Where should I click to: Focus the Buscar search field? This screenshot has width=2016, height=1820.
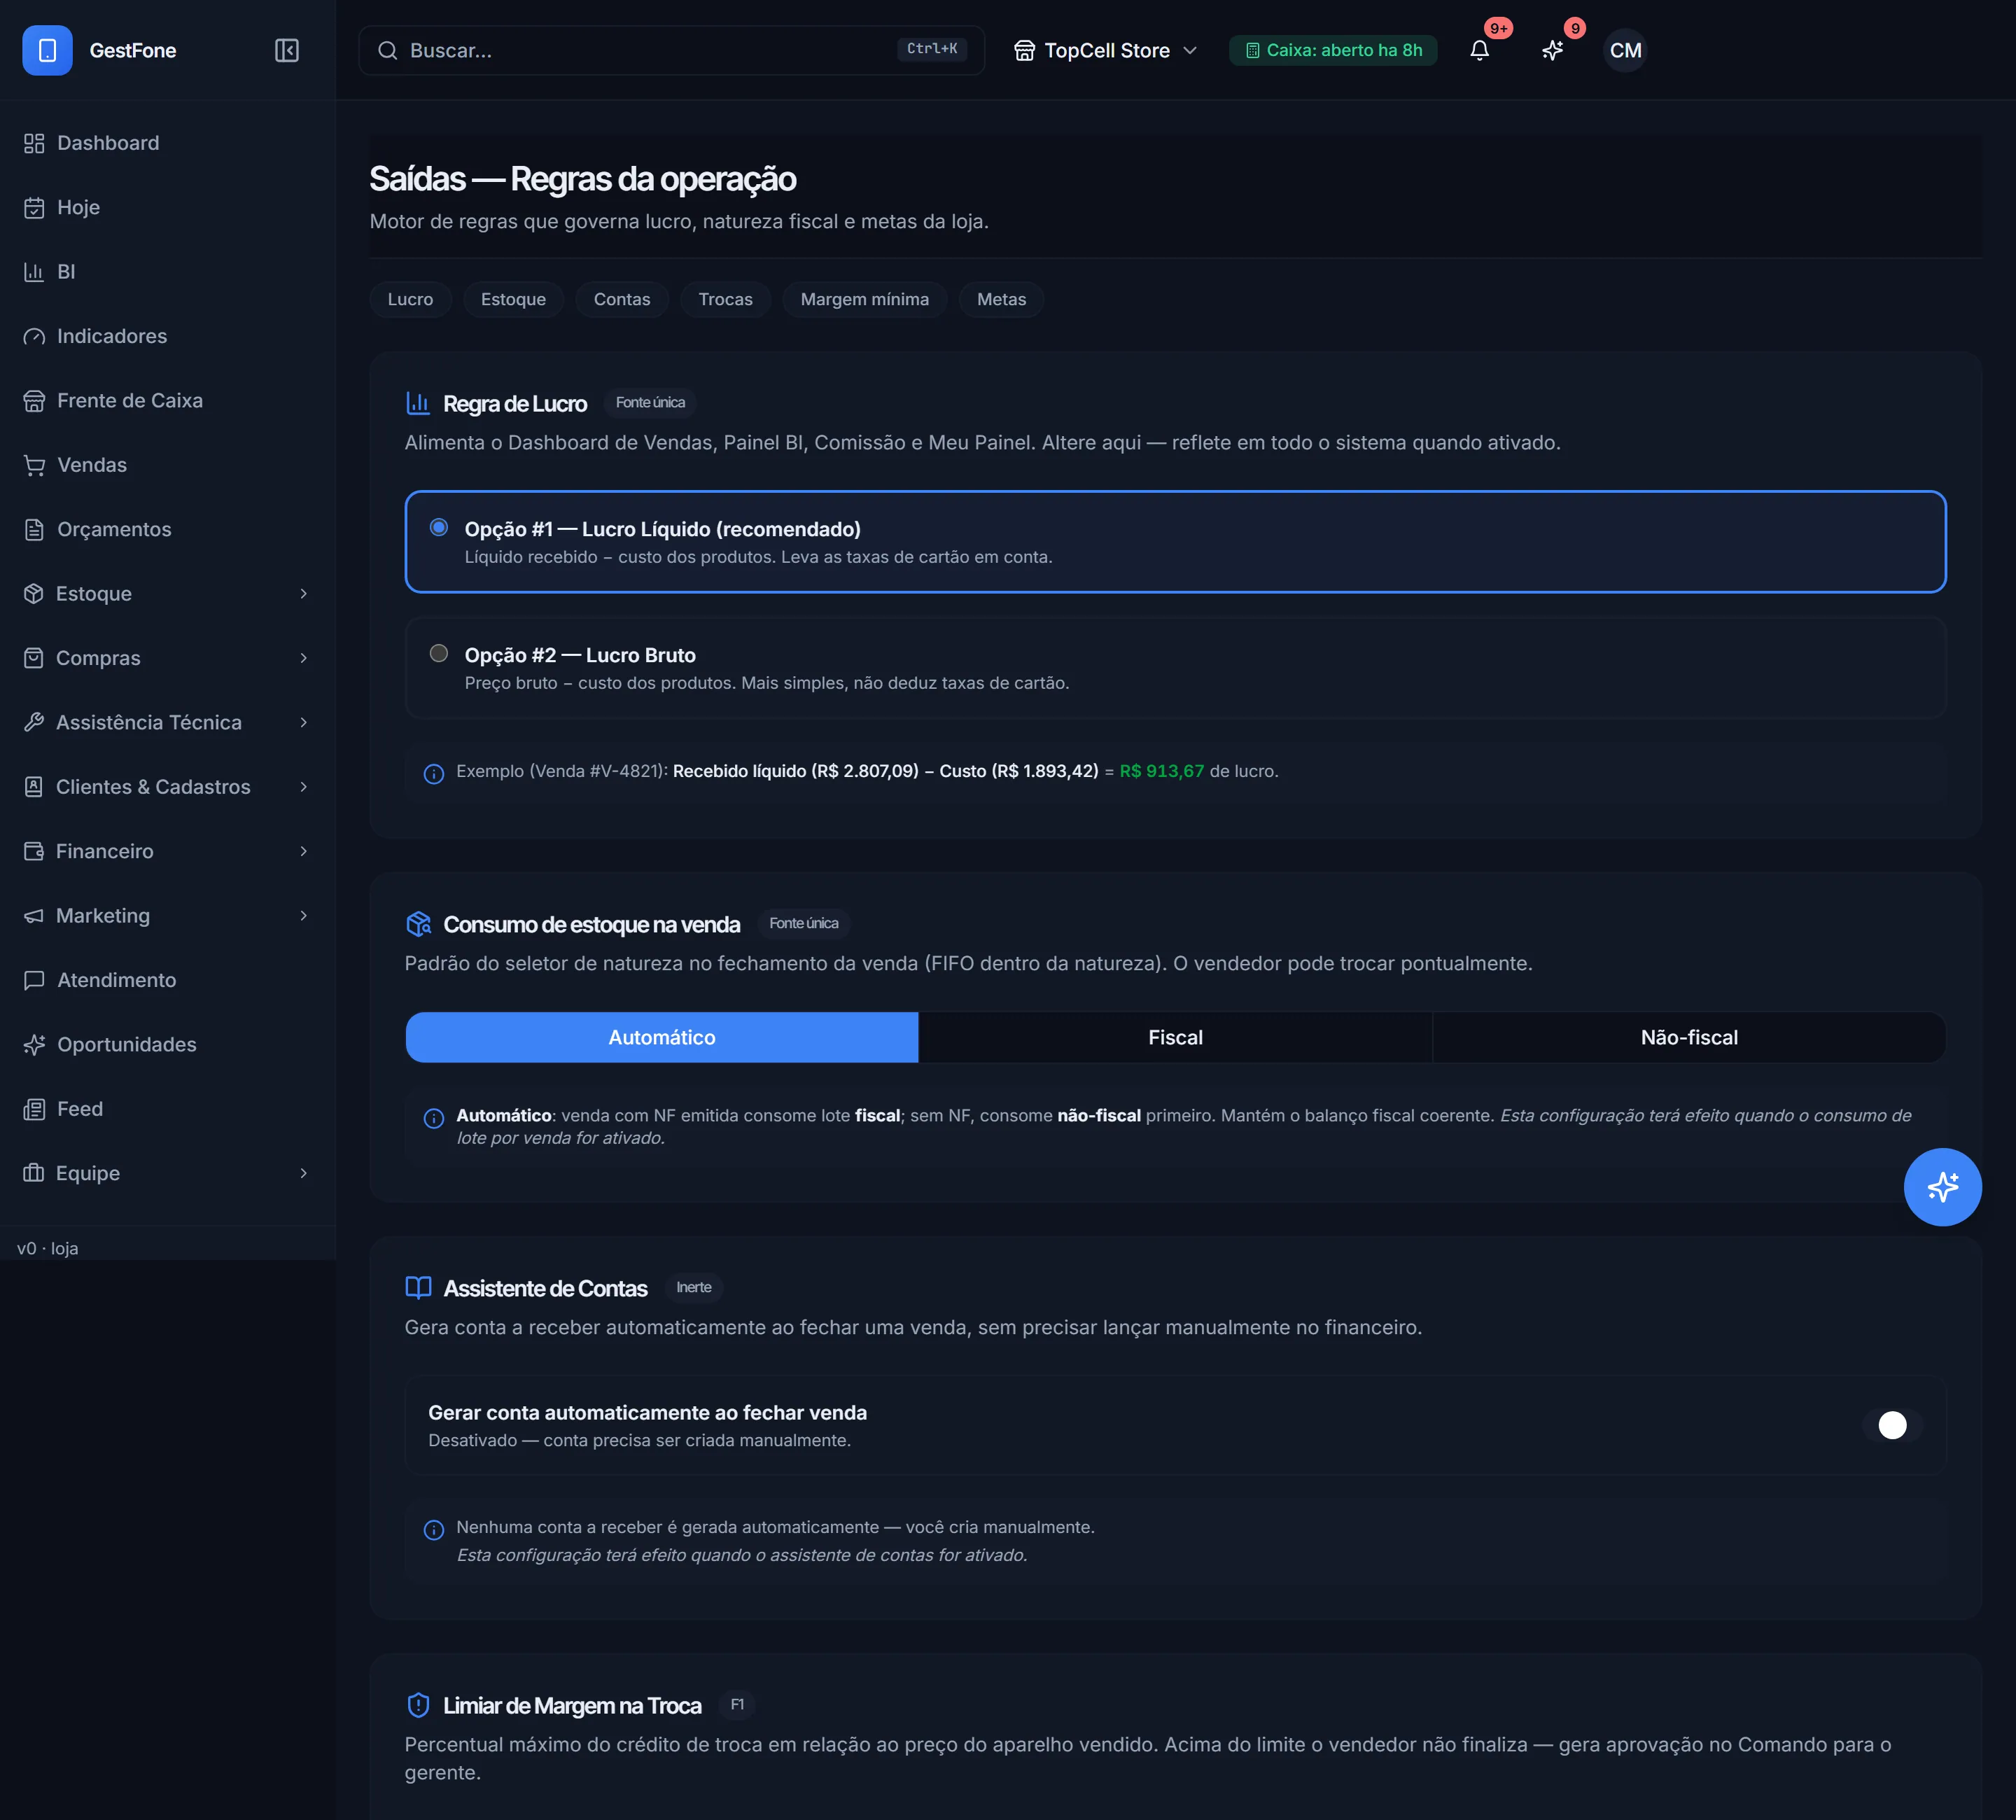(x=671, y=50)
